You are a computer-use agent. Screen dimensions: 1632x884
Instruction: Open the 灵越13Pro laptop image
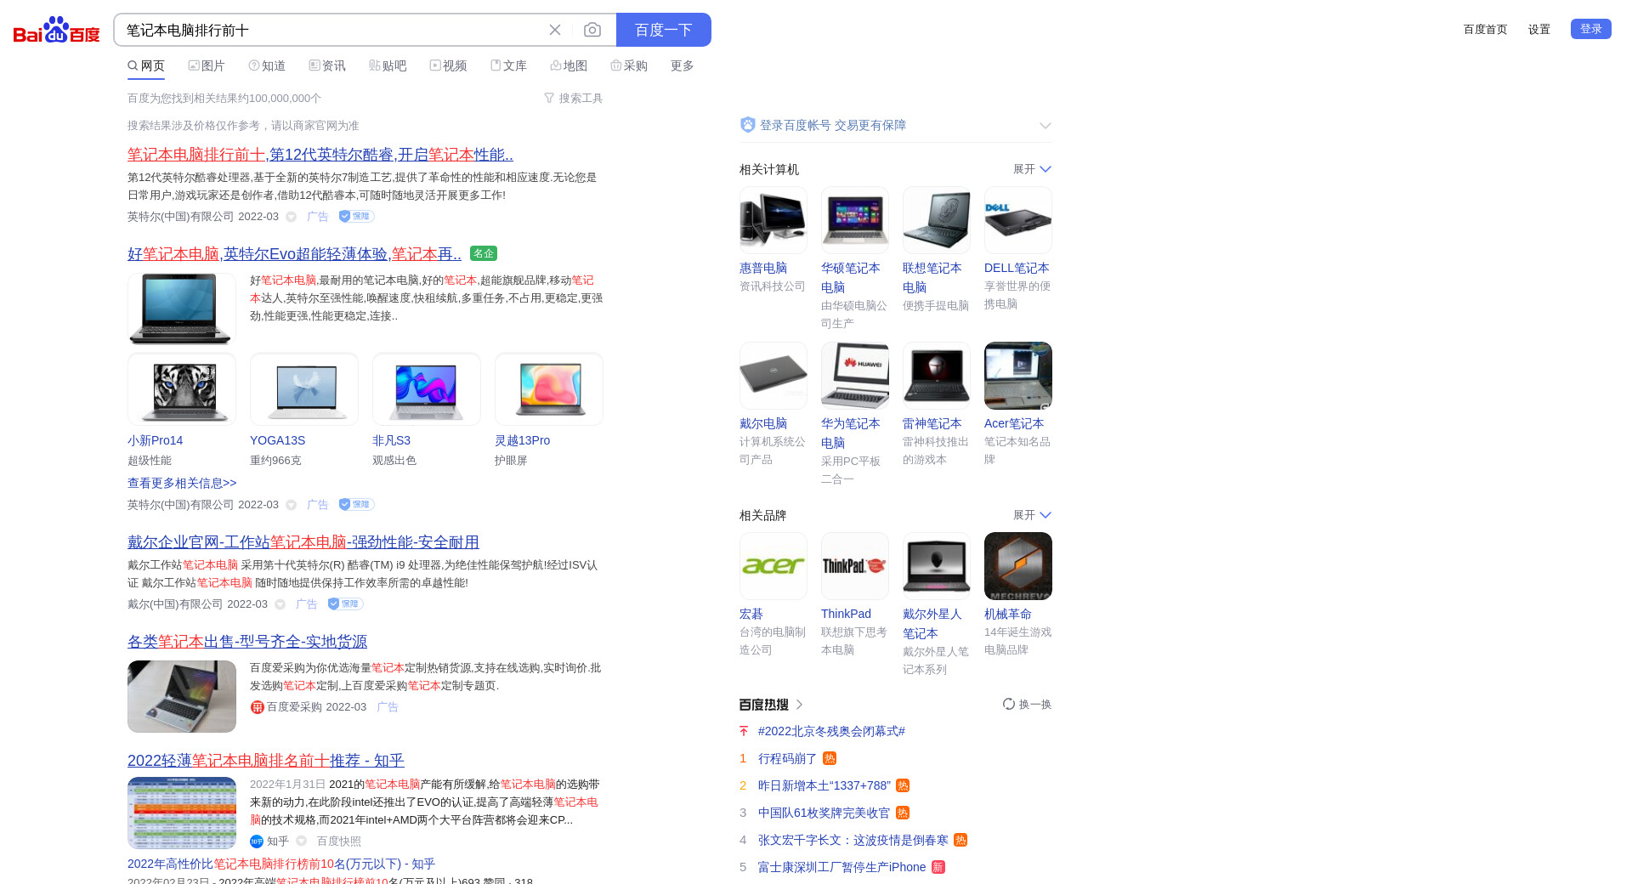coord(549,389)
